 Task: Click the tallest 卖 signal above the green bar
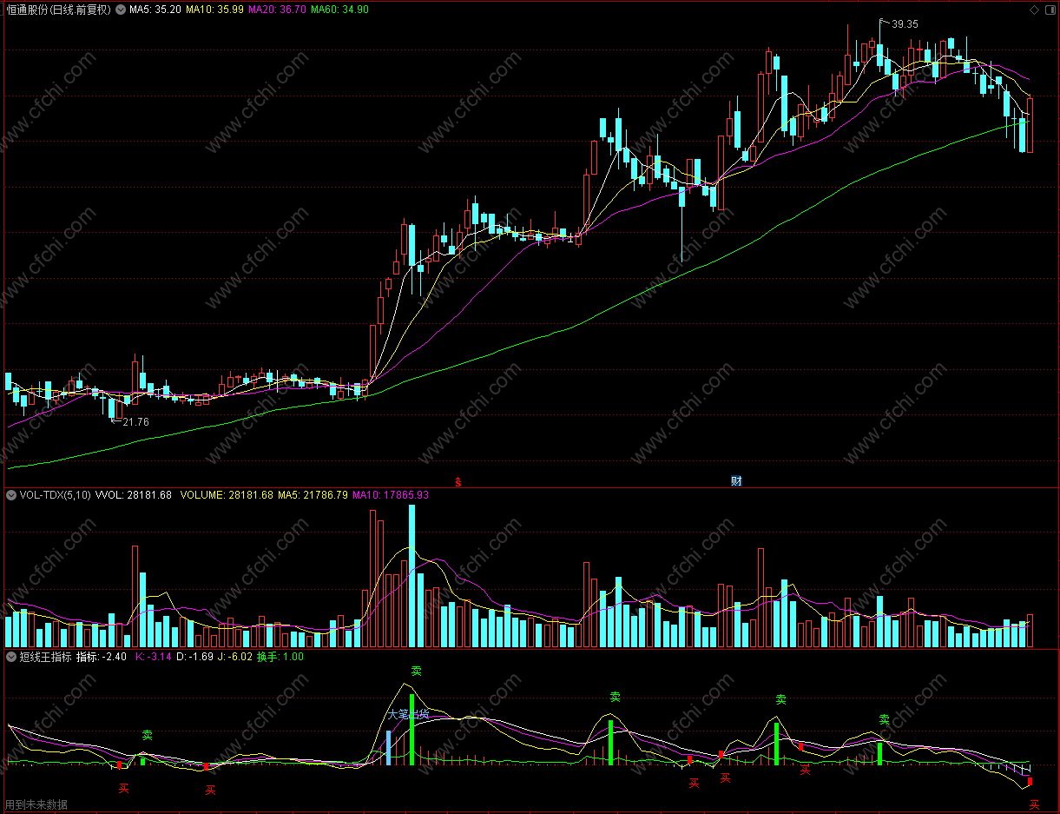[416, 672]
